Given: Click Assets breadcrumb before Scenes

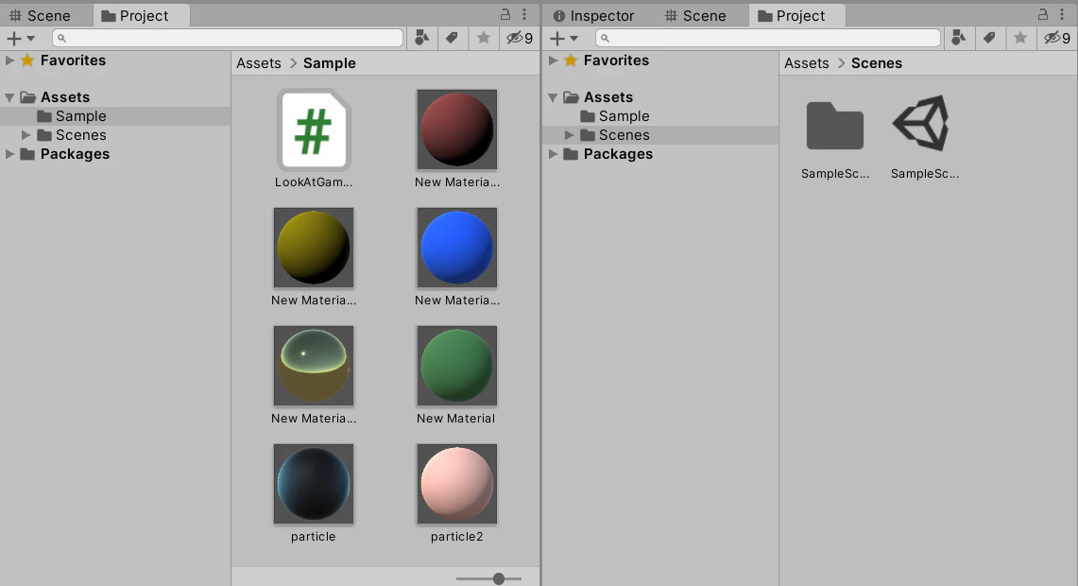Looking at the screenshot, I should [807, 63].
